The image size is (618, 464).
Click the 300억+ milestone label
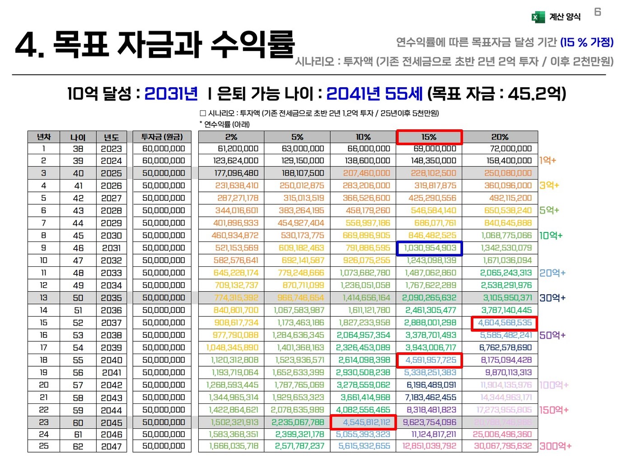[555, 446]
